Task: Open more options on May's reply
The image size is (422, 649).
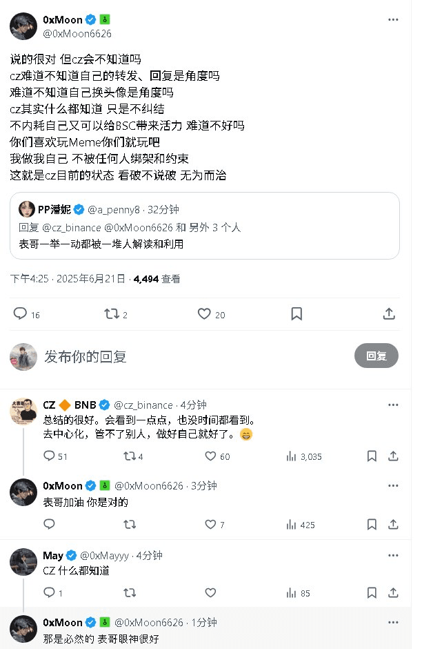Action: click(x=393, y=555)
